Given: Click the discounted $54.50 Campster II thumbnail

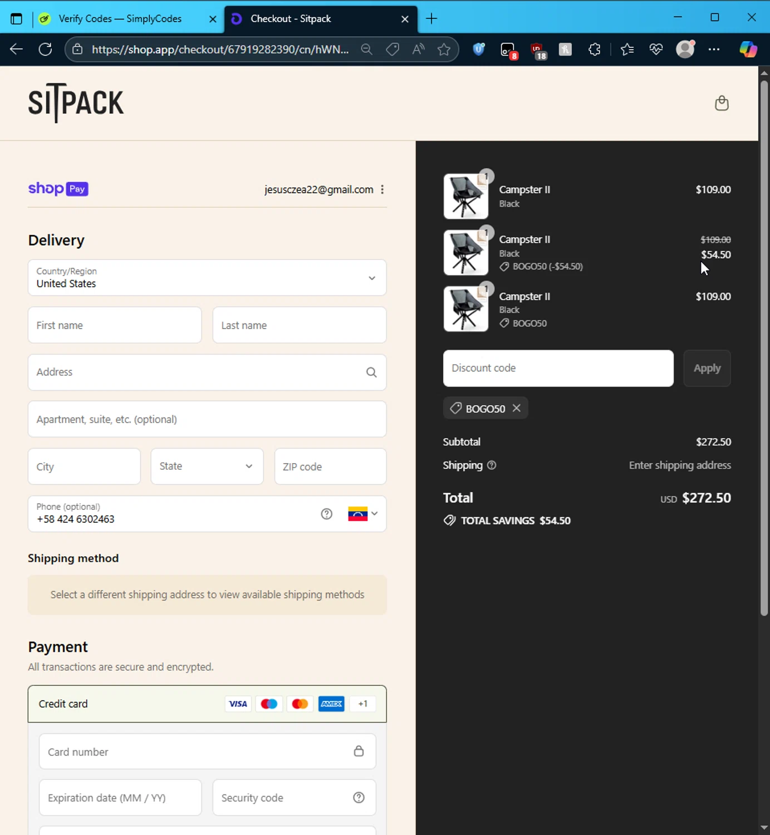Looking at the screenshot, I should click(466, 253).
